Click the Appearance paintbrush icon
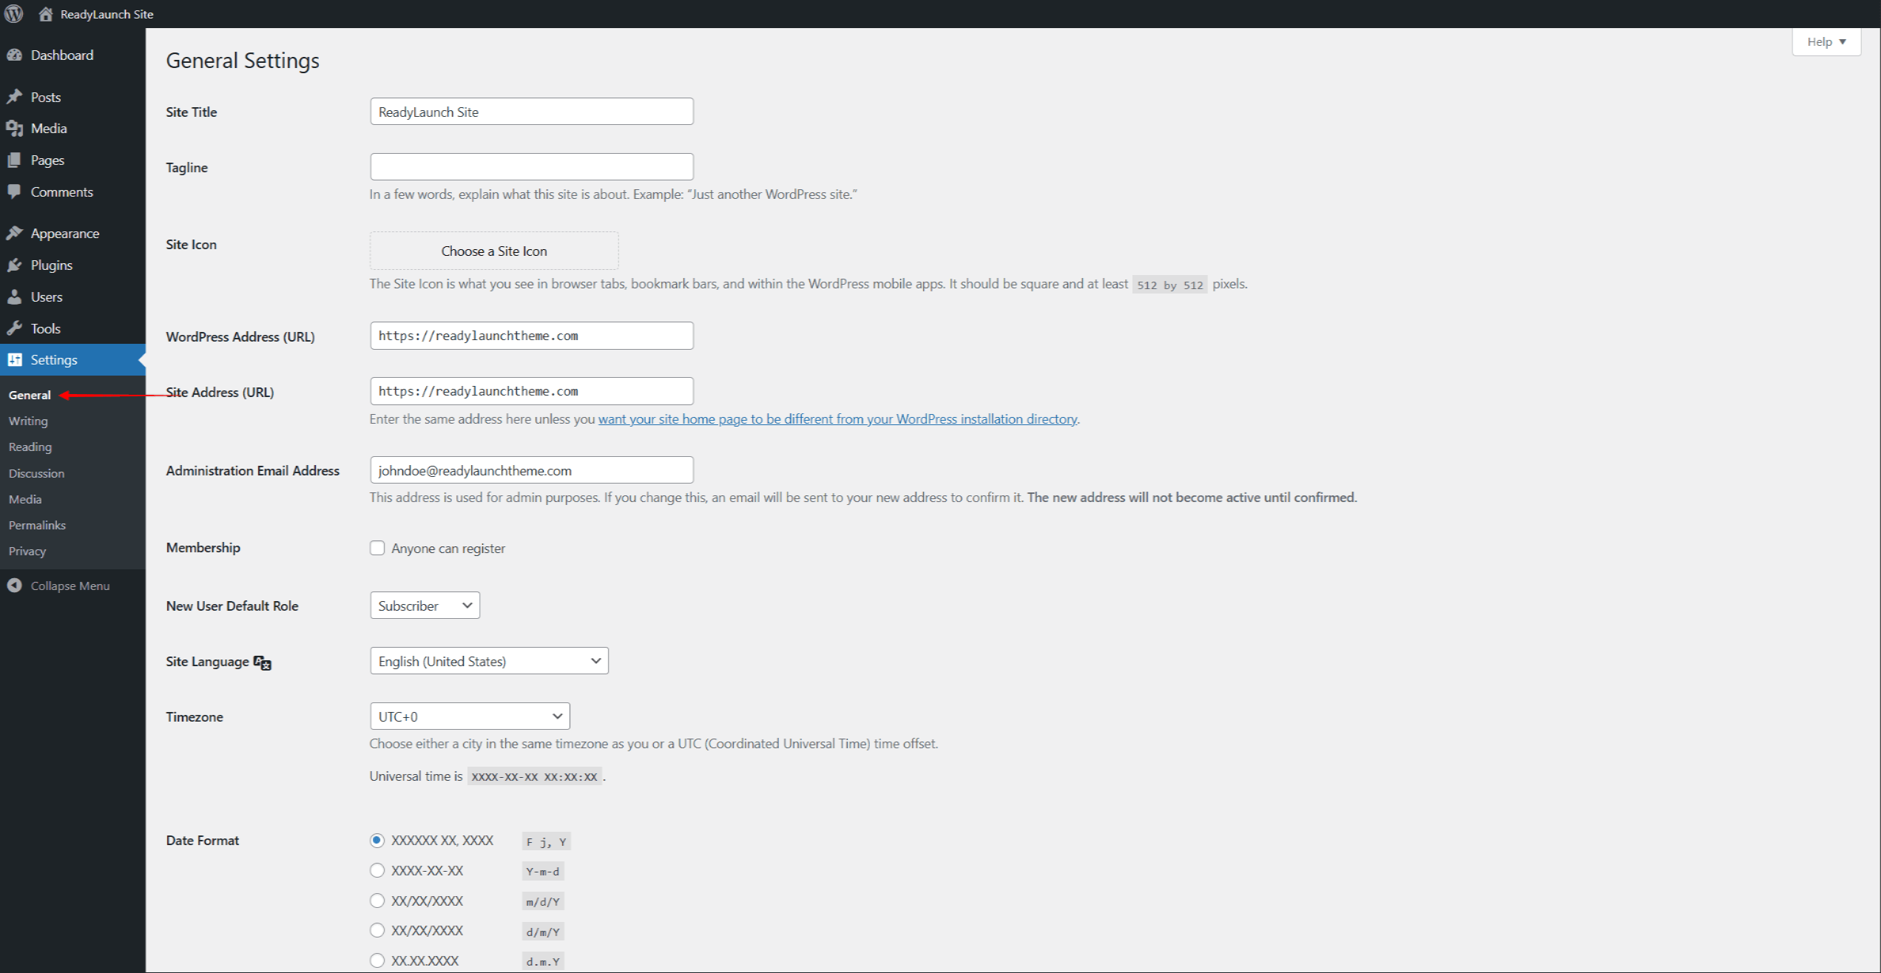This screenshot has width=1881, height=973. click(15, 233)
